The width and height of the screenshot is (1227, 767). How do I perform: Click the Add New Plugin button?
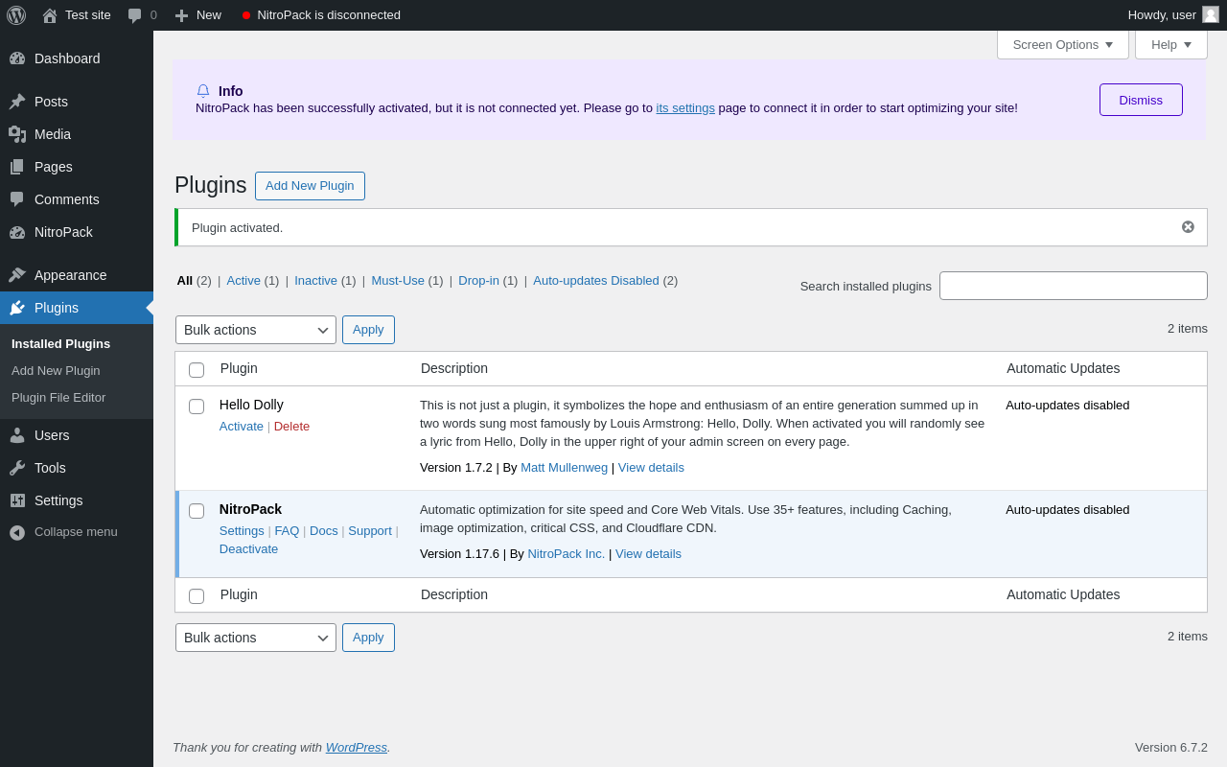click(310, 186)
